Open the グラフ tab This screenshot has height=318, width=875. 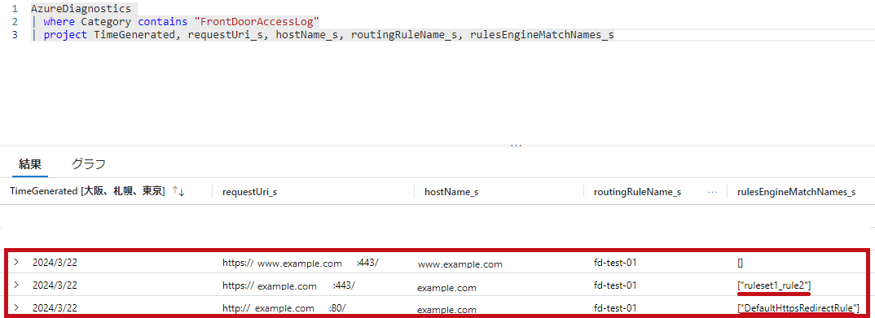(88, 164)
